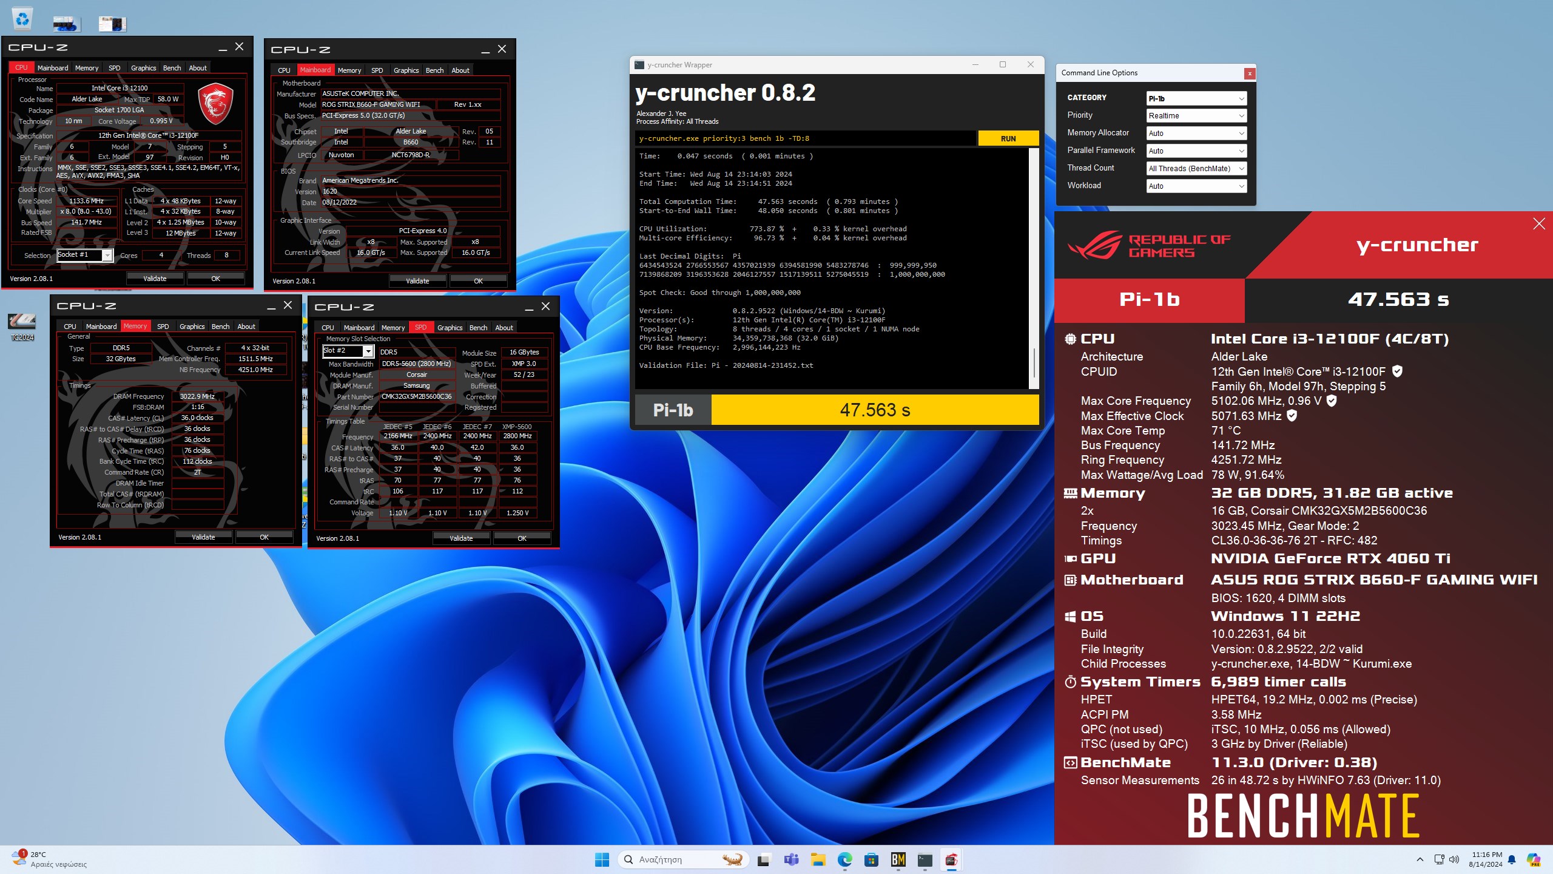1553x874 pixels.
Task: Close the Command Line Options window
Action: pyautogui.click(x=1250, y=73)
